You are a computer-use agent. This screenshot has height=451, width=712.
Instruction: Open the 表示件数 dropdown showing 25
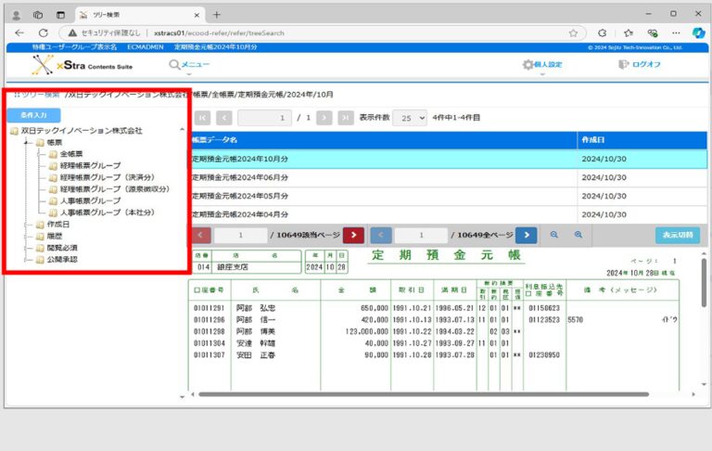pos(409,118)
